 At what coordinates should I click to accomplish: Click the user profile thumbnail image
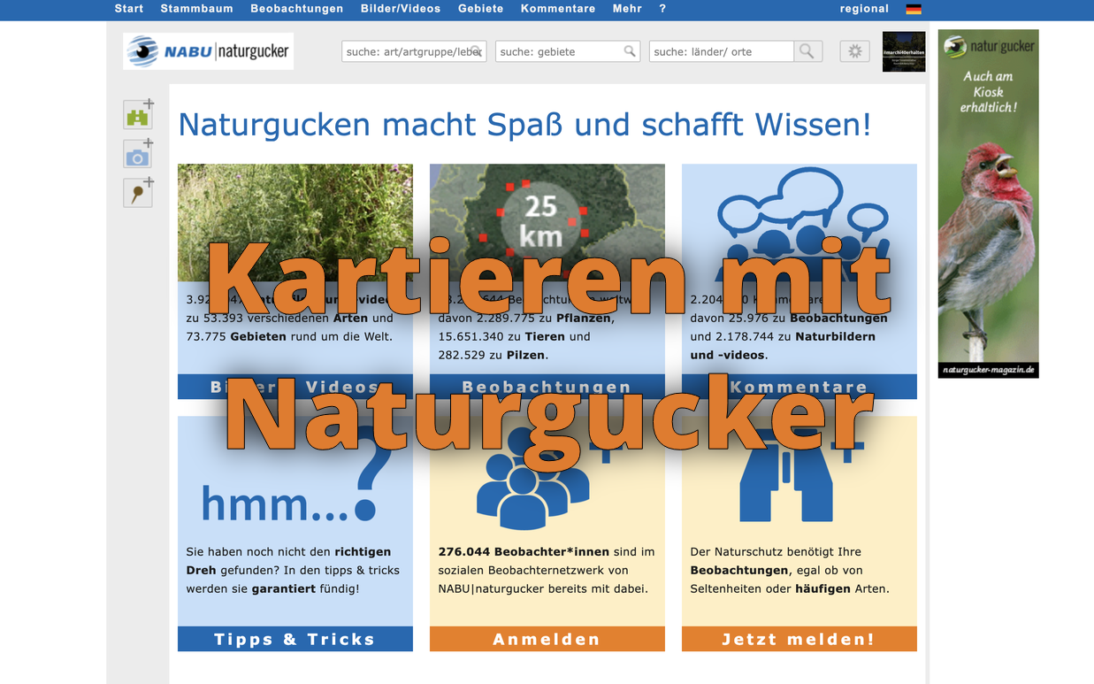pos(904,51)
